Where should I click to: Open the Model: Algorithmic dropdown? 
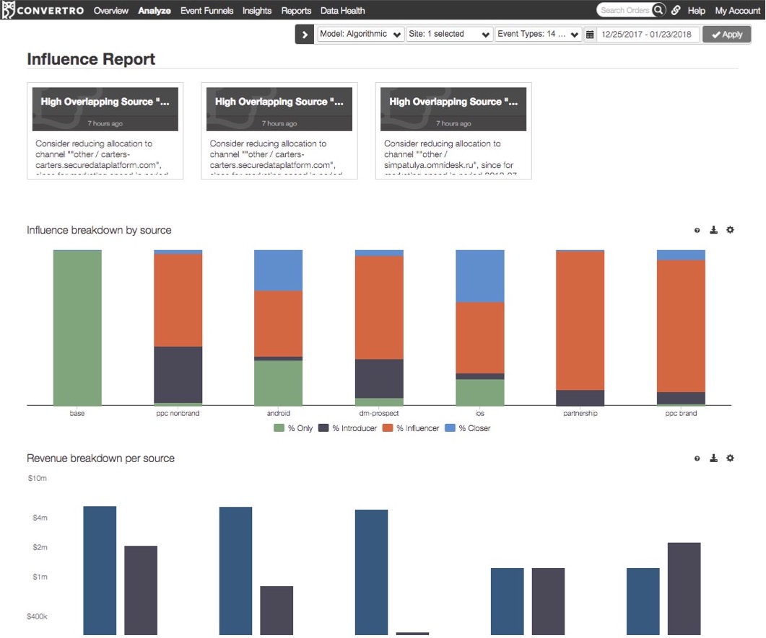[x=360, y=34]
